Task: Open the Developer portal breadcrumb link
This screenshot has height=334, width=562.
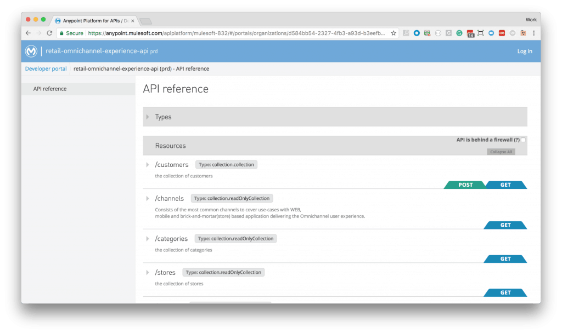Action: (46, 68)
